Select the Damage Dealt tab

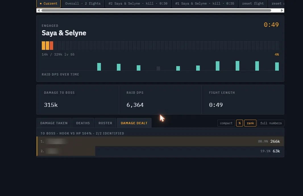(134, 123)
